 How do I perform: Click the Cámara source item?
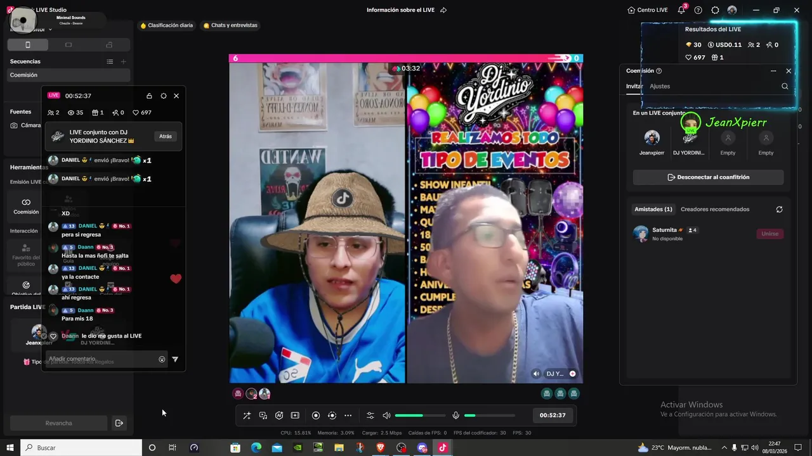coord(25,125)
